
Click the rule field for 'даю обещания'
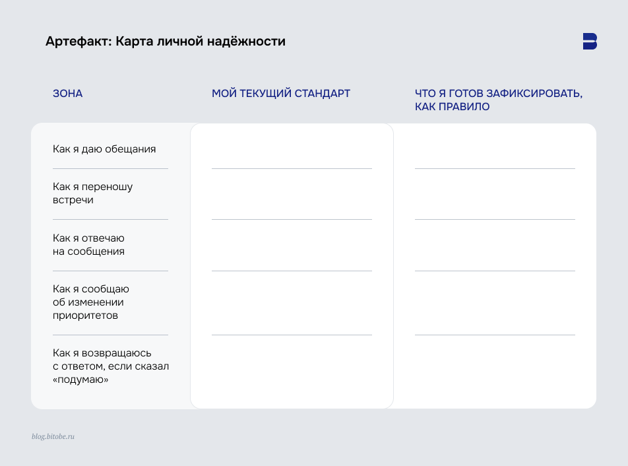[495, 149]
